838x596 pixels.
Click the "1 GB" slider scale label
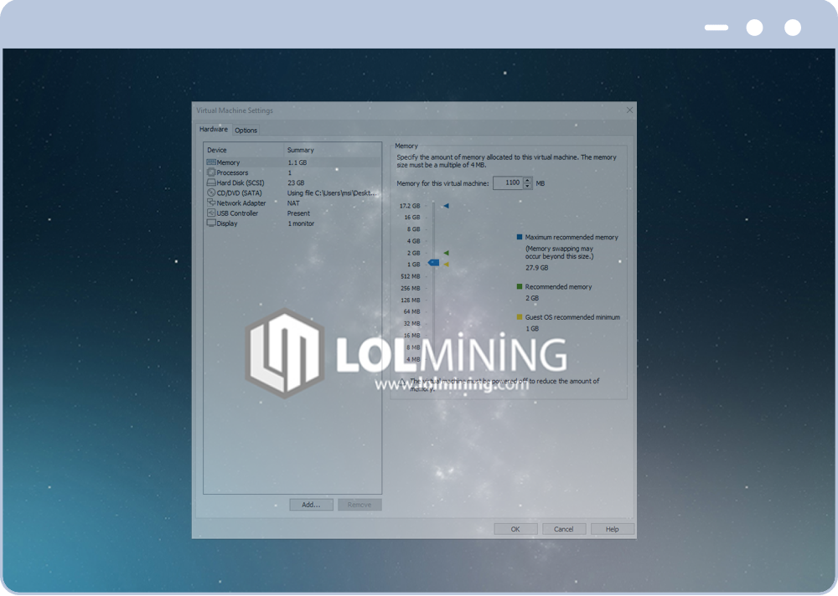click(414, 265)
